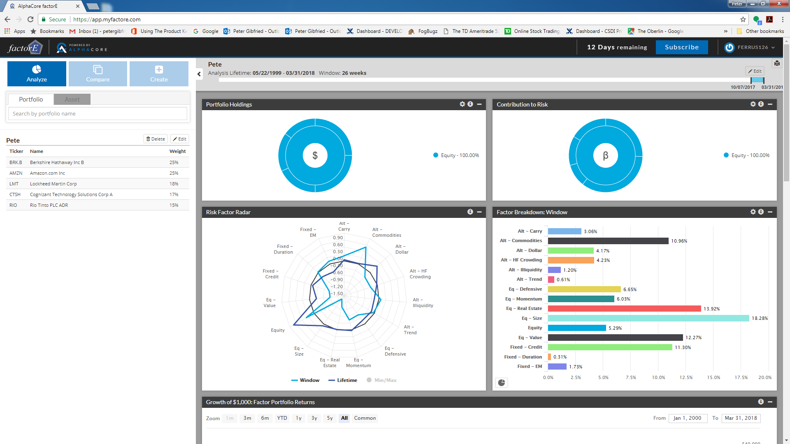Click the analysis window timeline slider handle

click(757, 80)
